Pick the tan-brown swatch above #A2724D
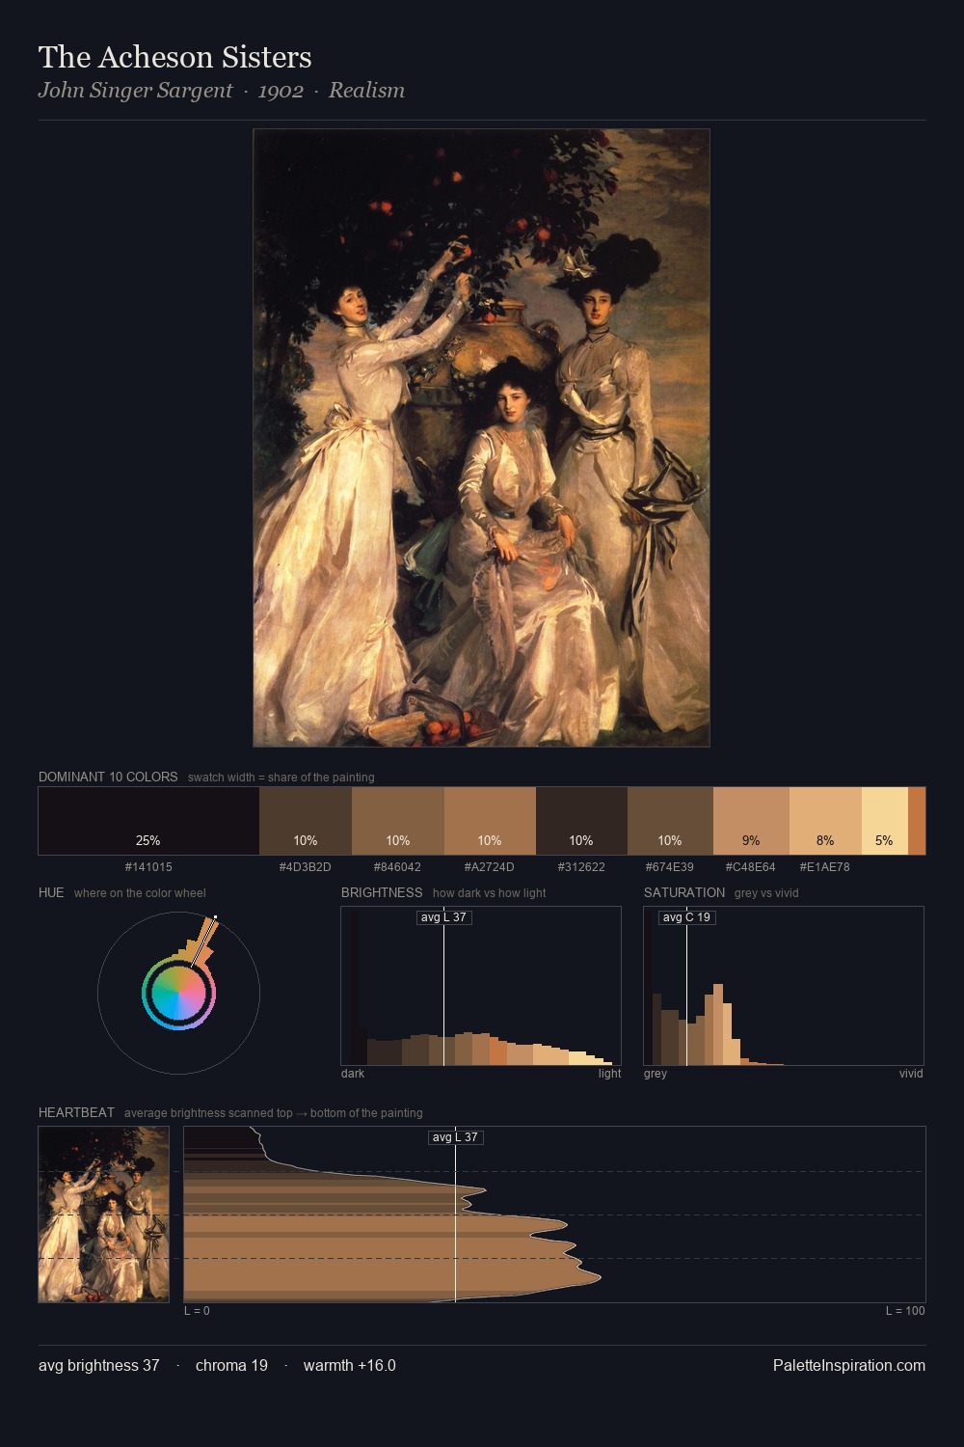The height and width of the screenshot is (1447, 964). (490, 821)
